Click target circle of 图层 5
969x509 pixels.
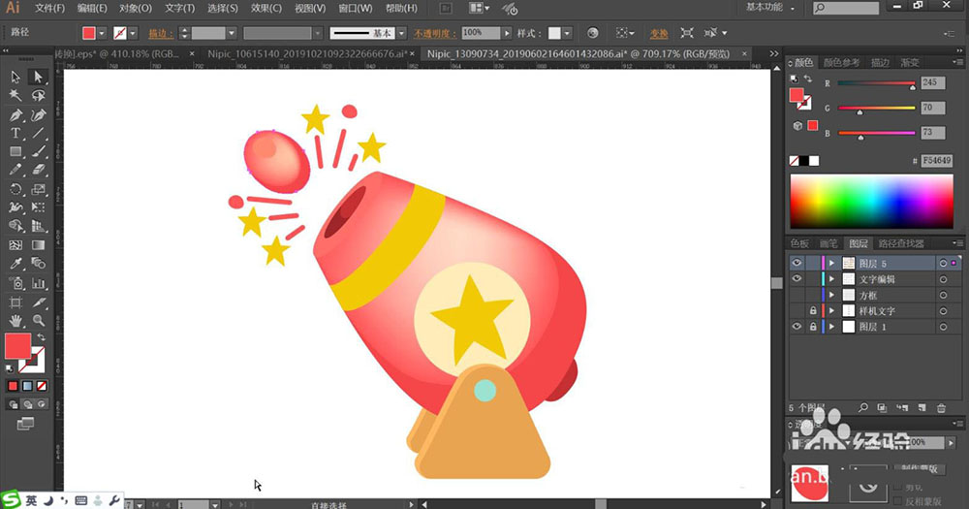943,264
